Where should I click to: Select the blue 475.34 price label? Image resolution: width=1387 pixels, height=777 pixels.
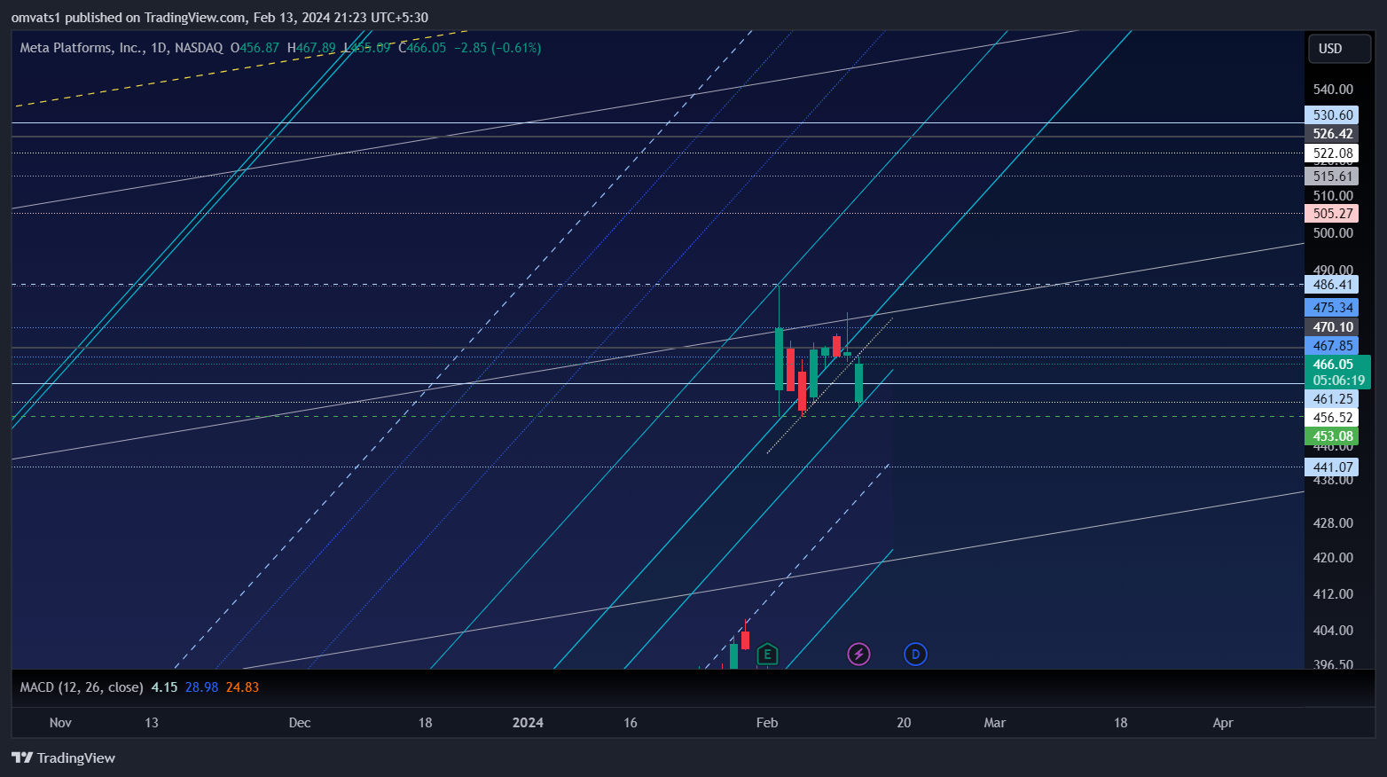pos(1332,308)
